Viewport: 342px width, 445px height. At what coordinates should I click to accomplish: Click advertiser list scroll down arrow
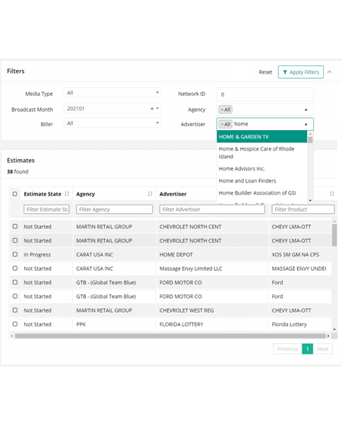(x=310, y=201)
